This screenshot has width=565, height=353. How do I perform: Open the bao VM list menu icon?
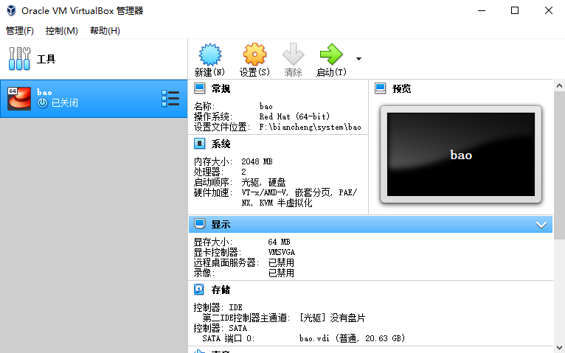[x=170, y=98]
